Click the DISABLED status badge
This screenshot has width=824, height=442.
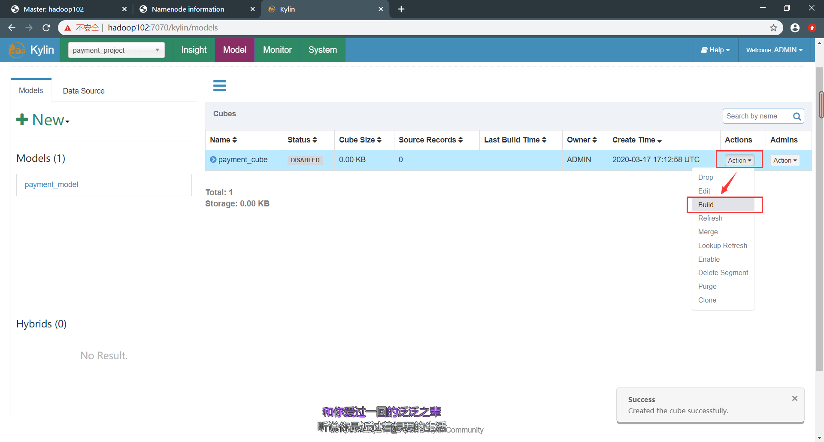tap(305, 160)
